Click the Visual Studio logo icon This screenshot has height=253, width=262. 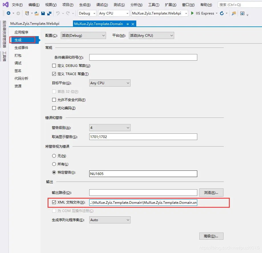[5, 5]
